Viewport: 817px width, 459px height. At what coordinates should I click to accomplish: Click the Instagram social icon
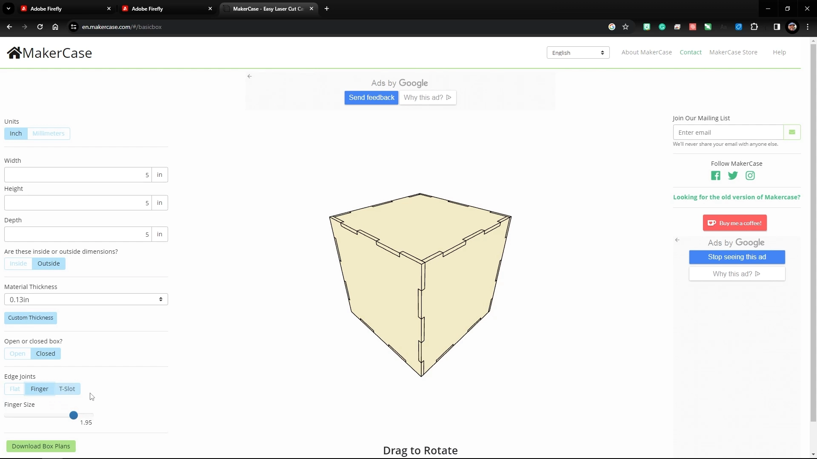(750, 176)
